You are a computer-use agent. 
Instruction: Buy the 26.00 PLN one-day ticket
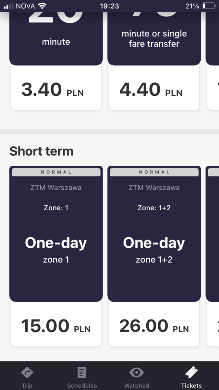click(154, 326)
